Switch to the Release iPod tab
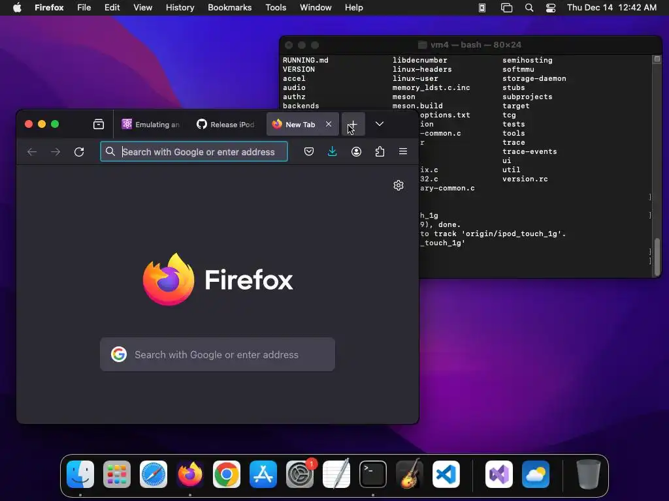 (226, 125)
